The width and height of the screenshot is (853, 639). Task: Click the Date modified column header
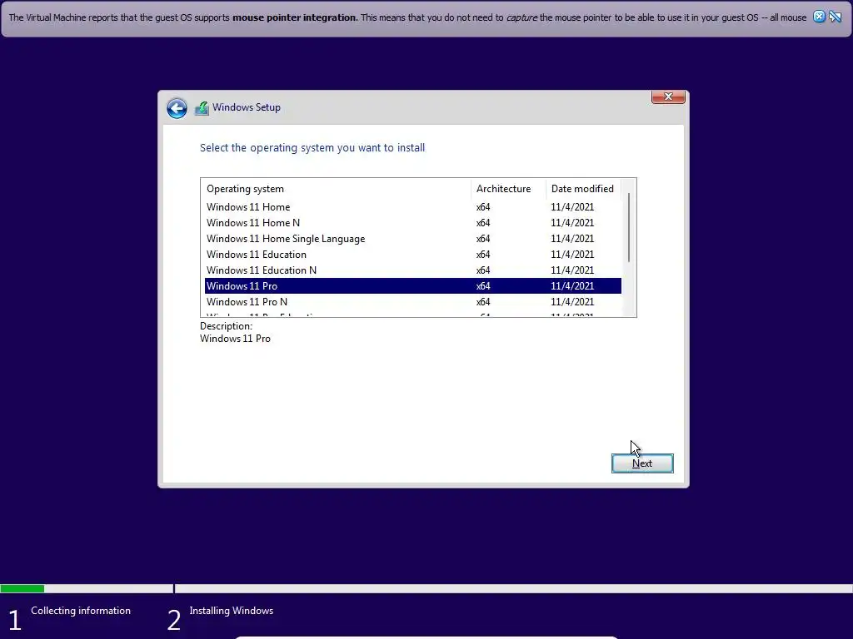[582, 189]
